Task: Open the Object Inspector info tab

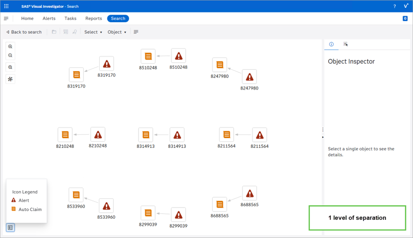Action: coord(331,44)
